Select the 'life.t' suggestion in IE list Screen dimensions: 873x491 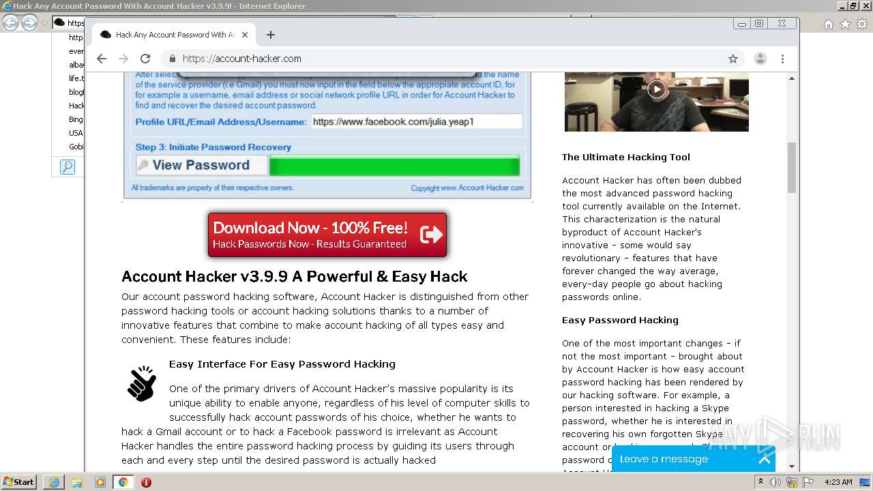point(76,78)
